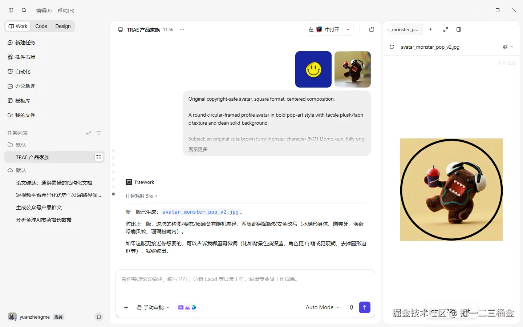Switch to the Code tab

pos(41,26)
